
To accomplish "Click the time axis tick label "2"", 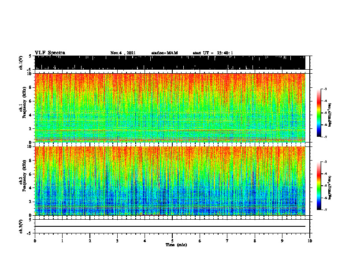I will click(x=90, y=241).
